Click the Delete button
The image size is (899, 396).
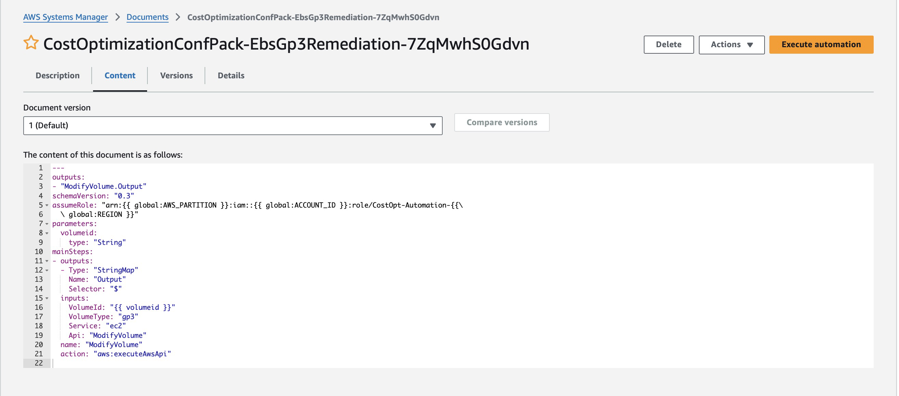(668, 45)
